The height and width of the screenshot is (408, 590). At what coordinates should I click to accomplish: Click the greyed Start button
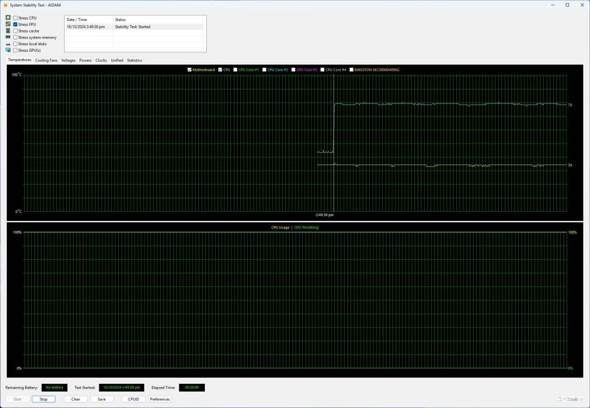coord(17,399)
